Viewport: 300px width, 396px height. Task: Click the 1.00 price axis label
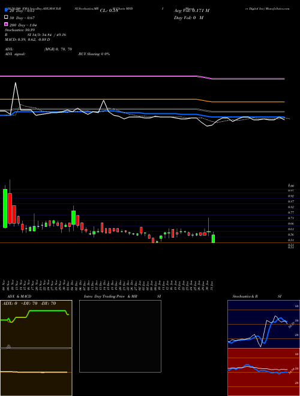point(290,185)
